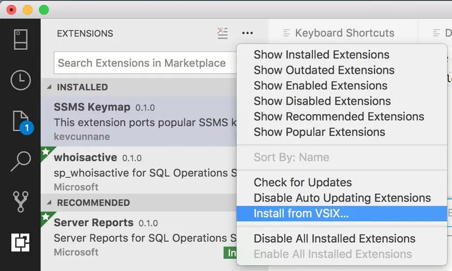Install the Server Reports extension
452x271 pixels.
pyautogui.click(x=231, y=253)
